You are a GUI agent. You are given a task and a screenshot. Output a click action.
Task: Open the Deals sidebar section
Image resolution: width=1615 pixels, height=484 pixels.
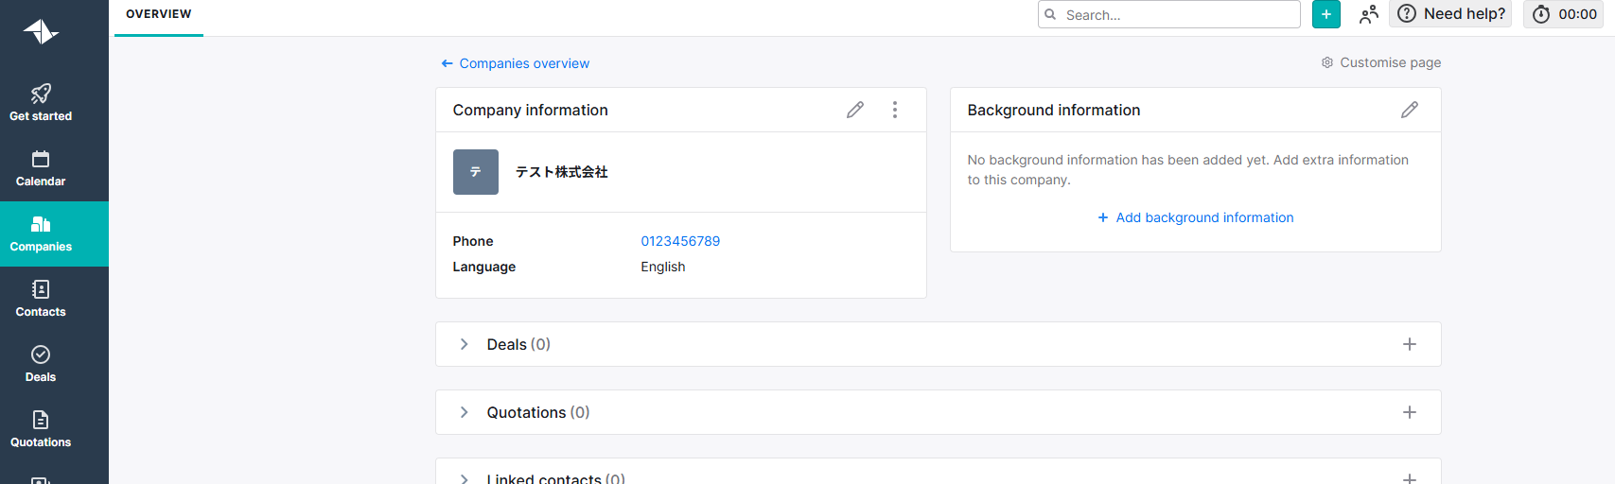(41, 365)
